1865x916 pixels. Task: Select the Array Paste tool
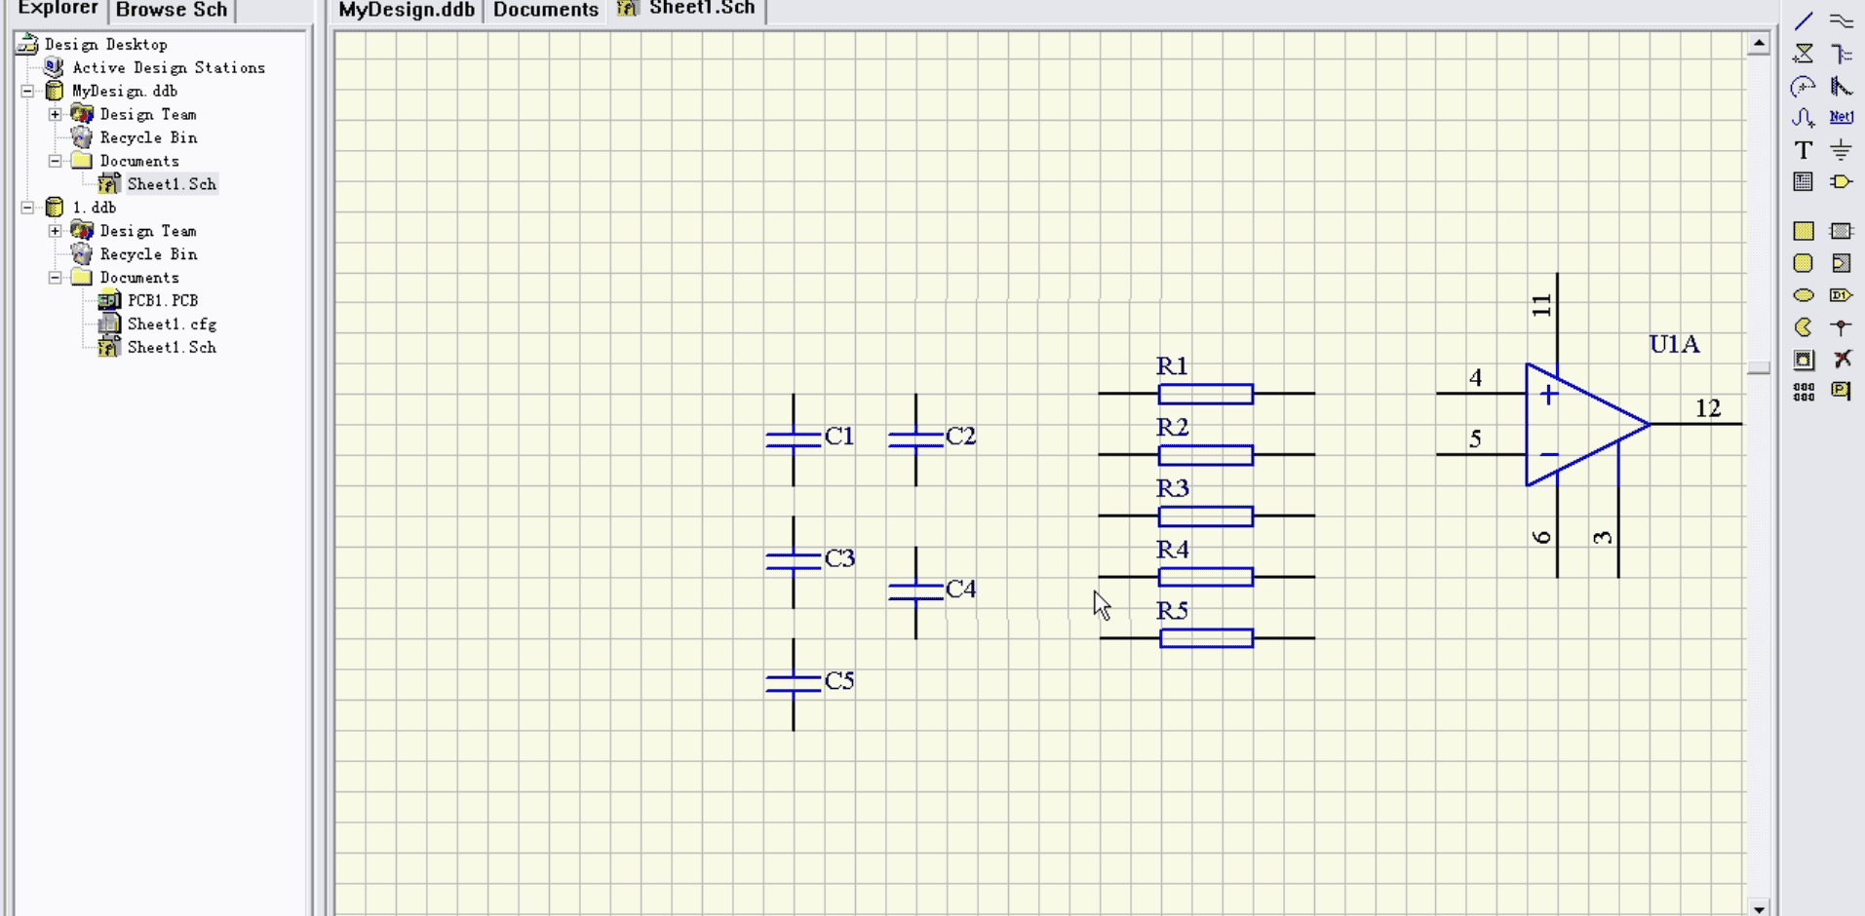pyautogui.click(x=1804, y=391)
